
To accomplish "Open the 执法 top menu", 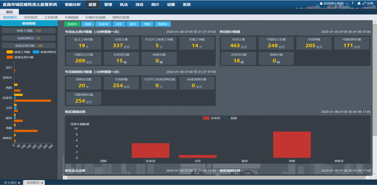I will pos(124,4).
